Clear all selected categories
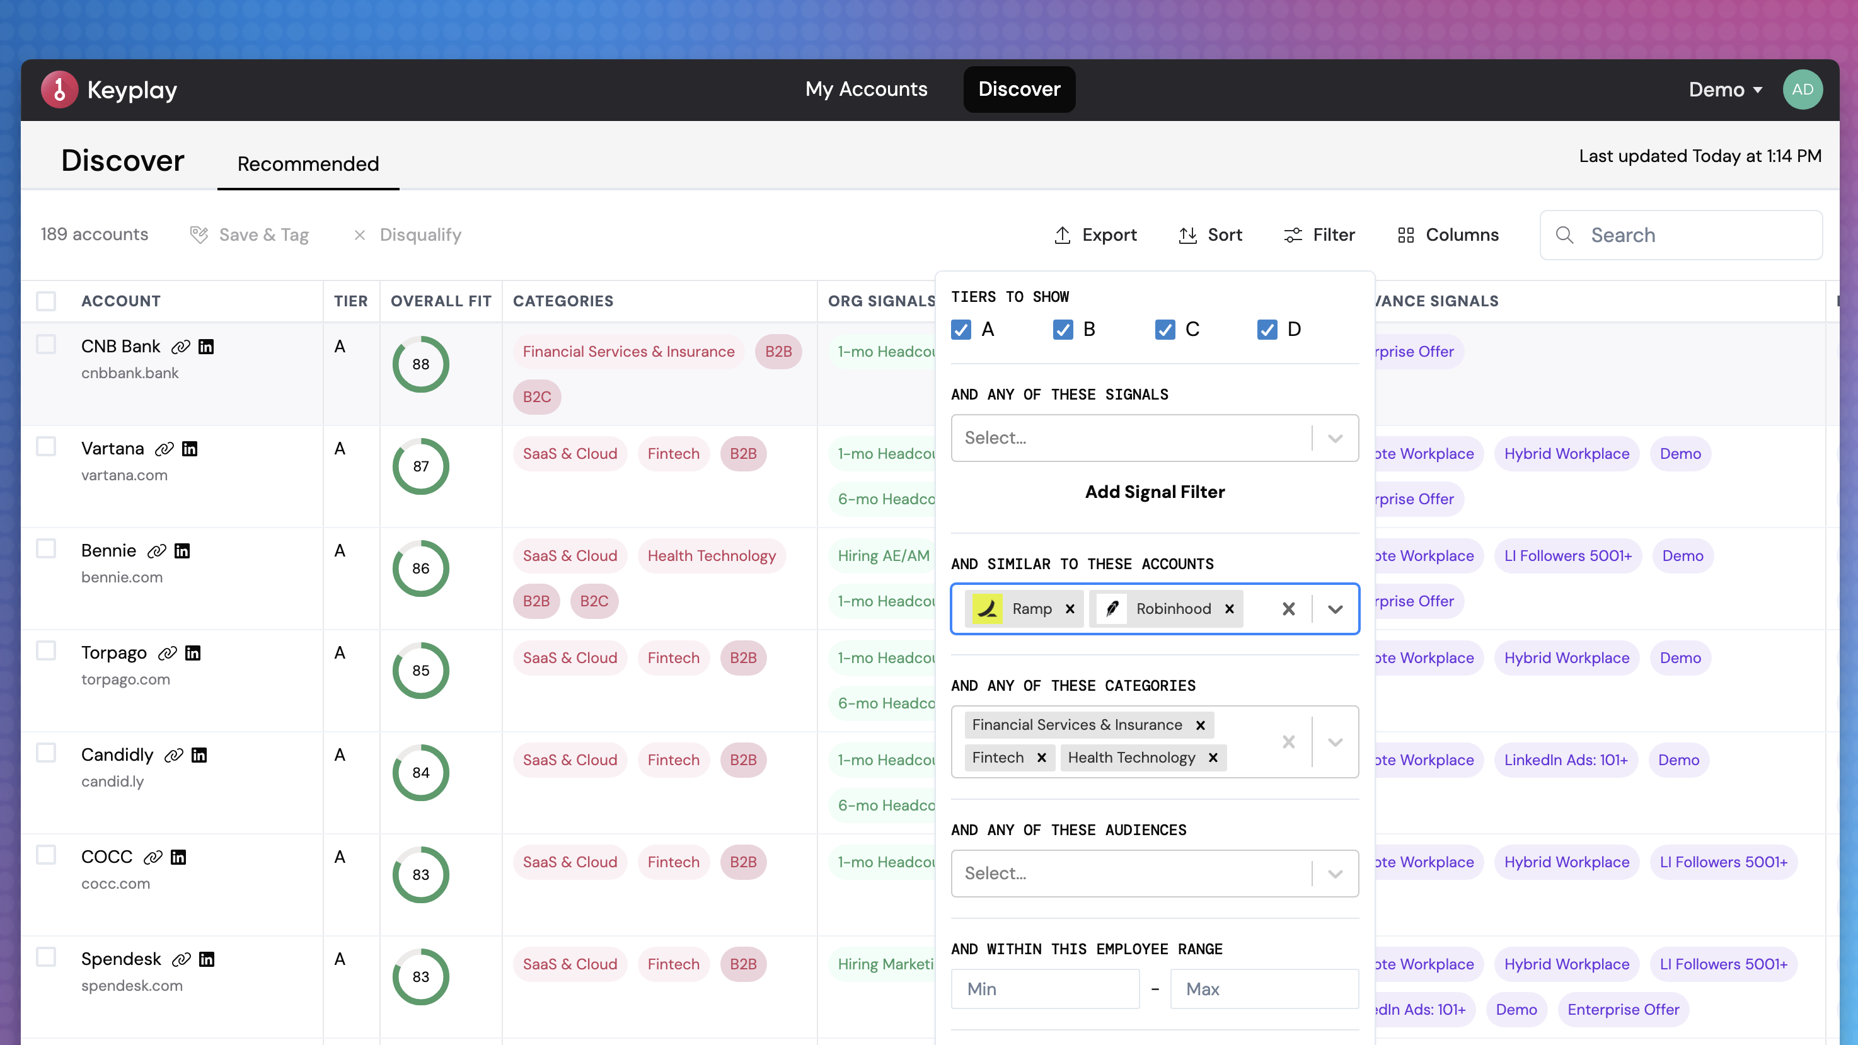 coord(1289,741)
